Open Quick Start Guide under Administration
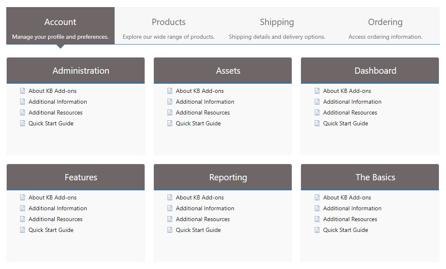This screenshot has width=446, height=269. pyautogui.click(x=51, y=123)
